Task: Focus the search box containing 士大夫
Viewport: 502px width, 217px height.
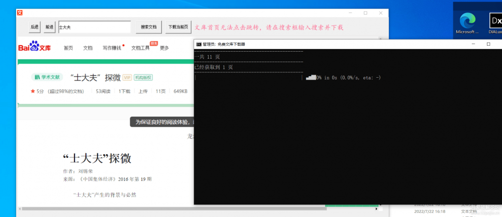Action: click(94, 27)
